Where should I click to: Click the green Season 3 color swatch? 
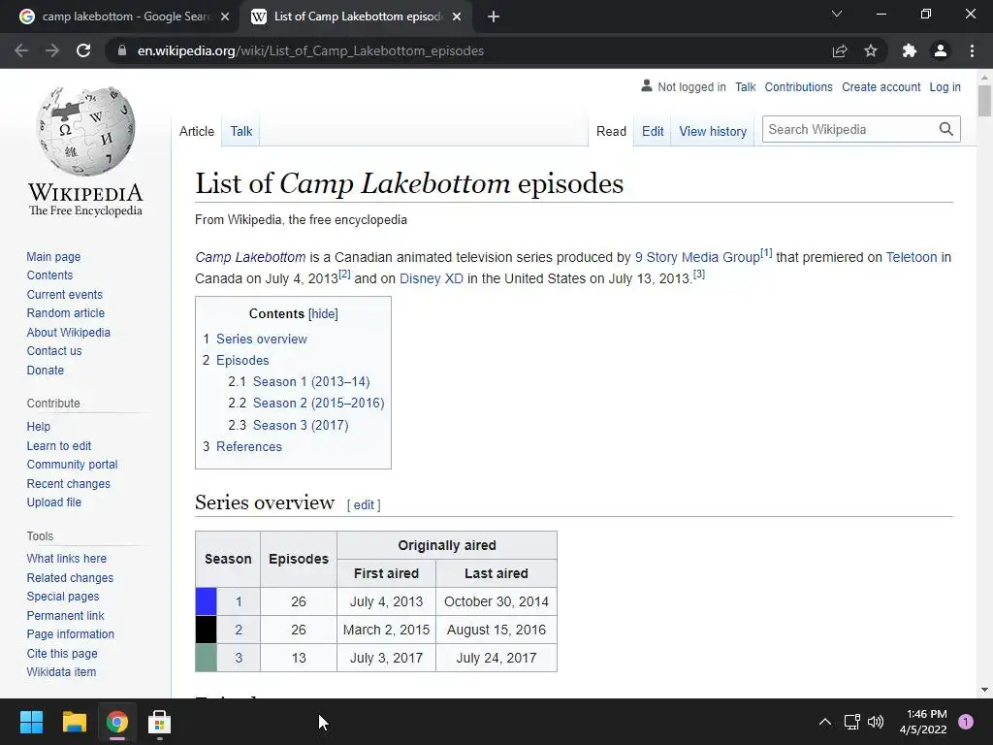coord(206,658)
